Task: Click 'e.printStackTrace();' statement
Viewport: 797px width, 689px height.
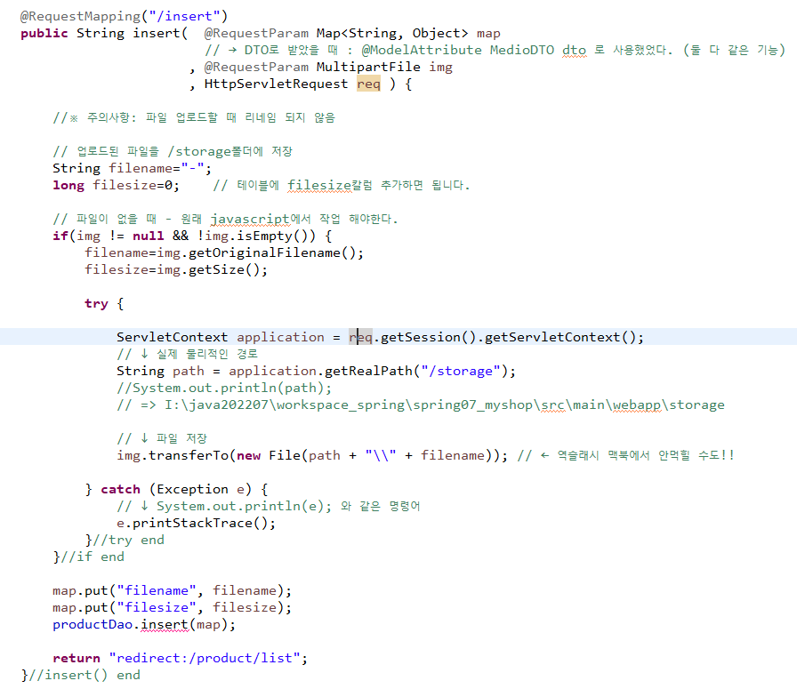Action: pyautogui.click(x=197, y=523)
